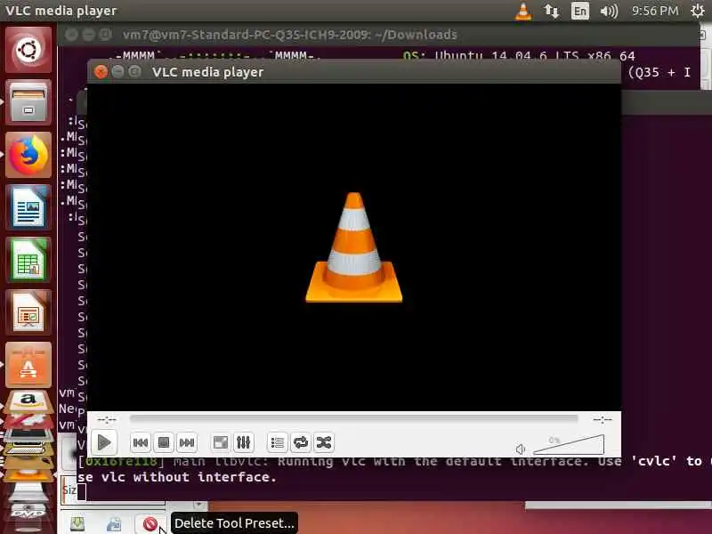Show the VLC playlist

click(x=277, y=442)
